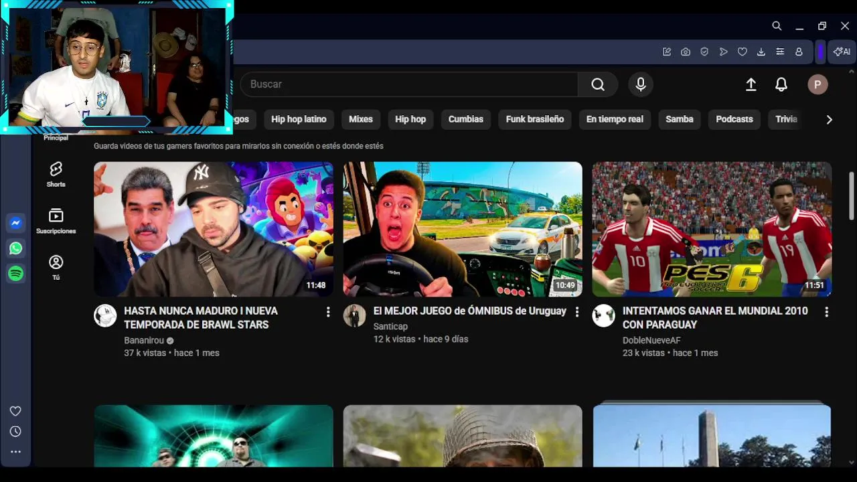The image size is (857, 482).
Task: Open Spotify in the browser sidebar
Action: pyautogui.click(x=15, y=274)
